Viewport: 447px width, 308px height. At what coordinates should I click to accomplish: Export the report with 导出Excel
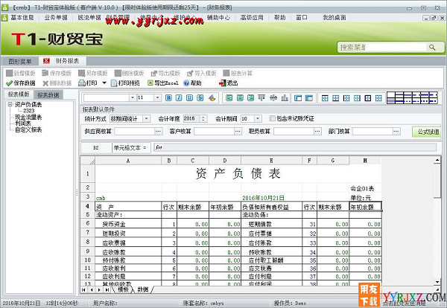162,83
